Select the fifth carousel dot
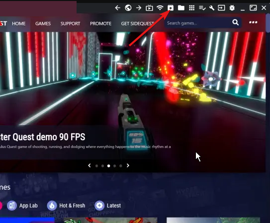This screenshot has height=223, width=270. [x=121, y=166]
